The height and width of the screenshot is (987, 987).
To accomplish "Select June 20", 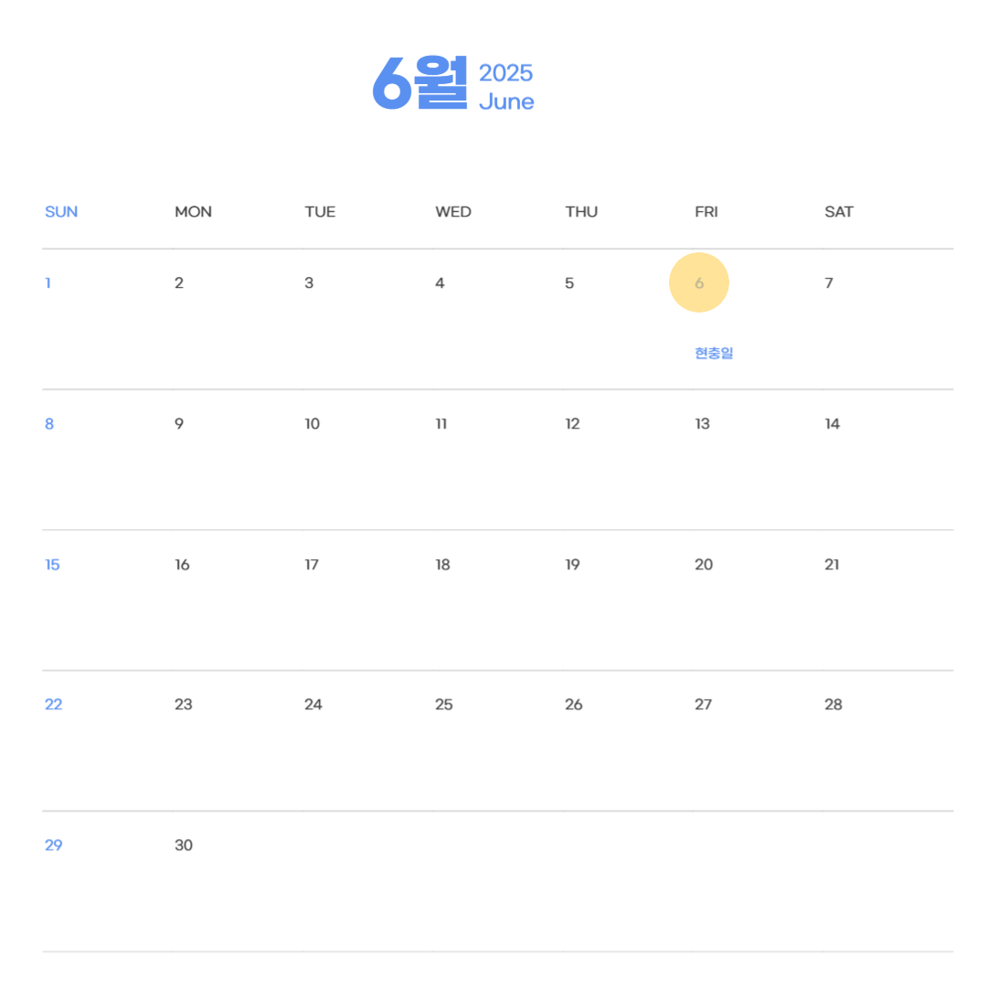I will [704, 565].
